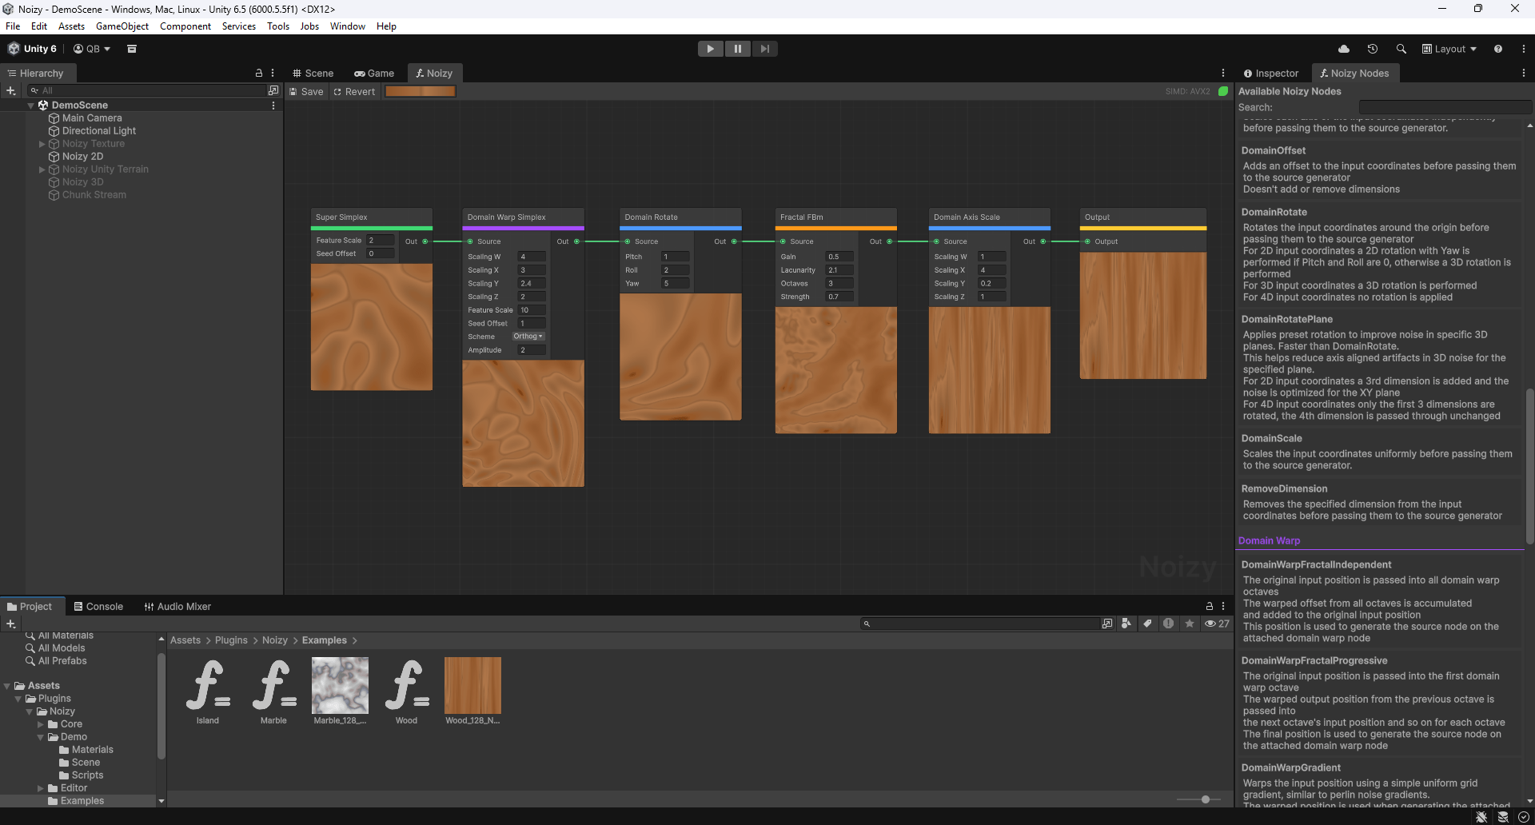Image resolution: width=1535 pixels, height=825 pixels.
Task: Switch to the Scene tab
Action: (x=313, y=73)
